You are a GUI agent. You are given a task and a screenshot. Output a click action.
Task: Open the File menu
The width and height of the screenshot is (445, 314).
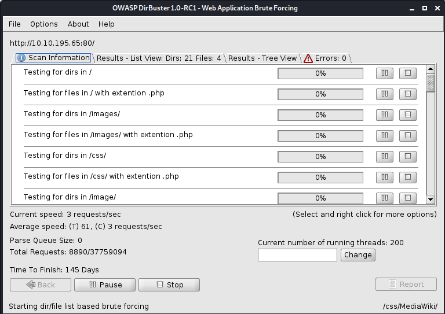(x=14, y=24)
